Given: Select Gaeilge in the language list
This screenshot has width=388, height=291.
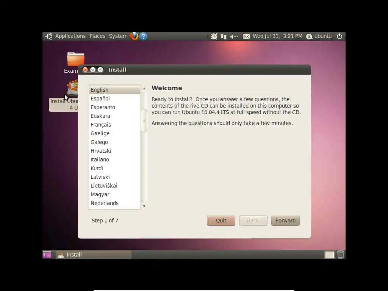Looking at the screenshot, I should click(114, 133).
